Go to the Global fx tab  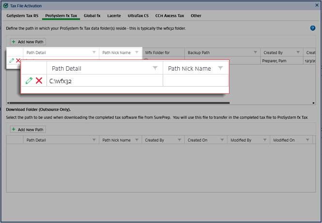click(x=92, y=16)
